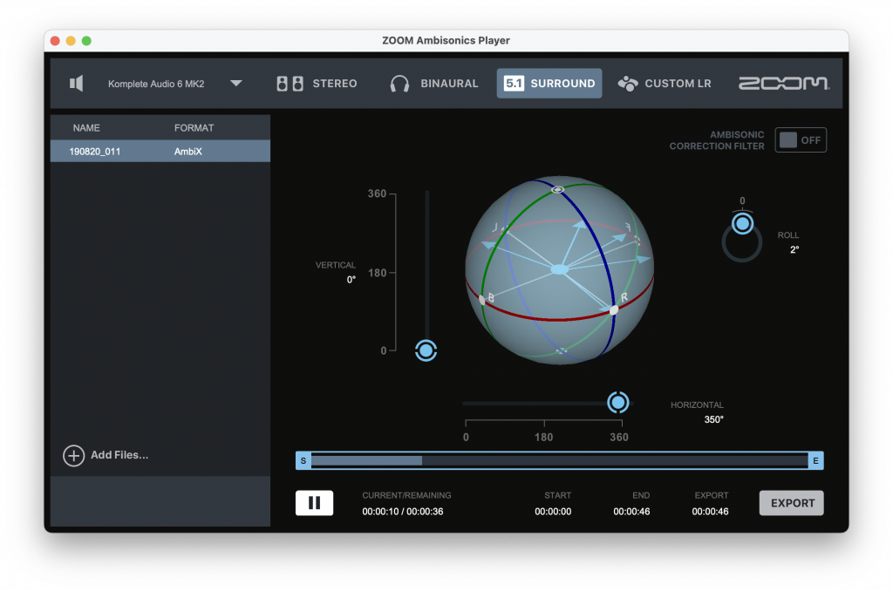Toggle the Ambisonic Correction Filter switch
This screenshot has width=893, height=591.
click(801, 140)
